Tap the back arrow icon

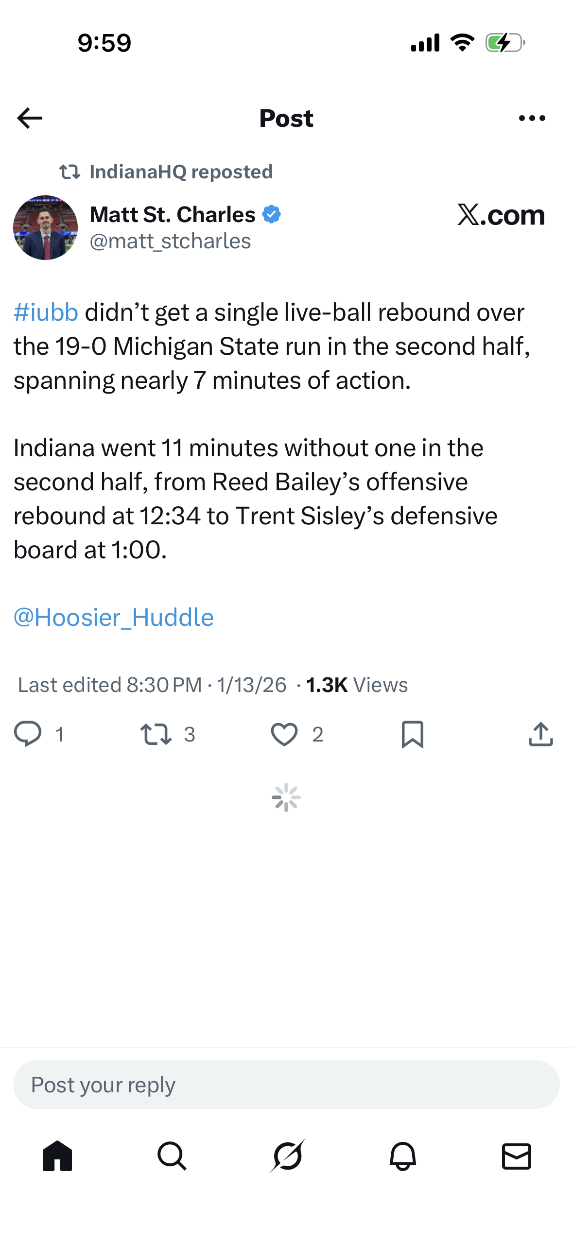[30, 118]
